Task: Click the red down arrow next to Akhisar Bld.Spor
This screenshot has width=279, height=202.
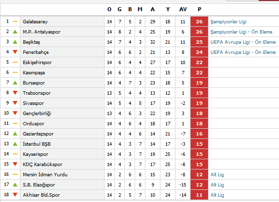Action: point(15,195)
